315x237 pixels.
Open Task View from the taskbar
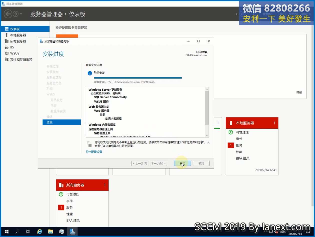[x=28, y=231]
